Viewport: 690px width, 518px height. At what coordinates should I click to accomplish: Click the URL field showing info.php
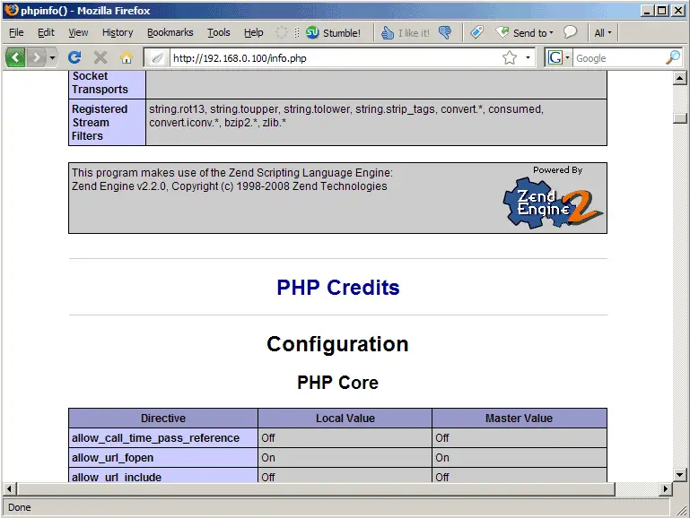click(335, 58)
